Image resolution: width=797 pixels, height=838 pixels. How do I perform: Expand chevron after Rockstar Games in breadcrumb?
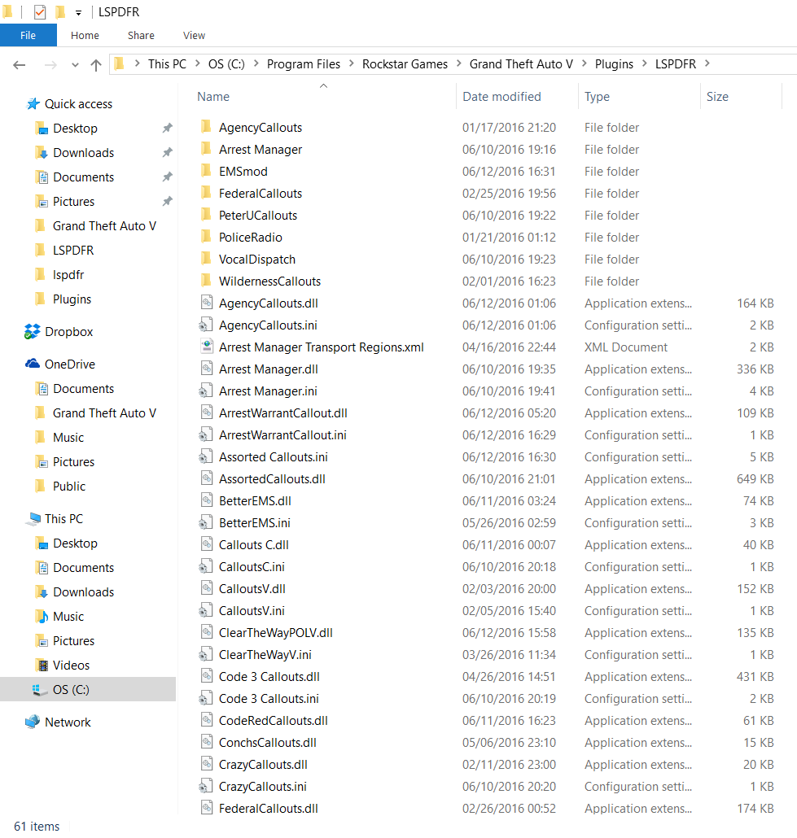coord(459,63)
